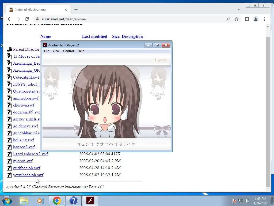Sort listing by Size column
This screenshot has width=274, height=206.
point(116,36)
